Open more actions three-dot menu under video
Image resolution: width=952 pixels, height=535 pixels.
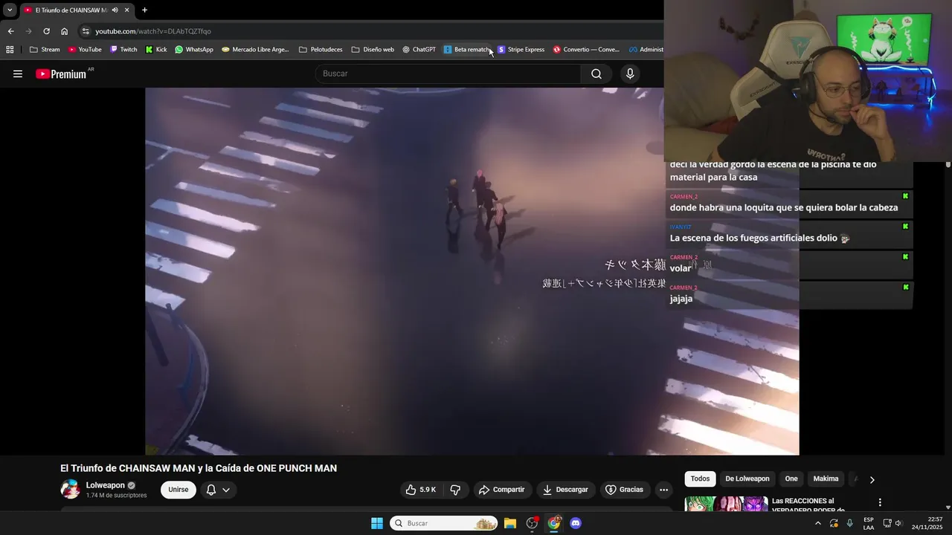coord(663,490)
